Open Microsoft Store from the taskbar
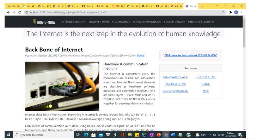The height and width of the screenshot is (139, 257). (x=93, y=135)
